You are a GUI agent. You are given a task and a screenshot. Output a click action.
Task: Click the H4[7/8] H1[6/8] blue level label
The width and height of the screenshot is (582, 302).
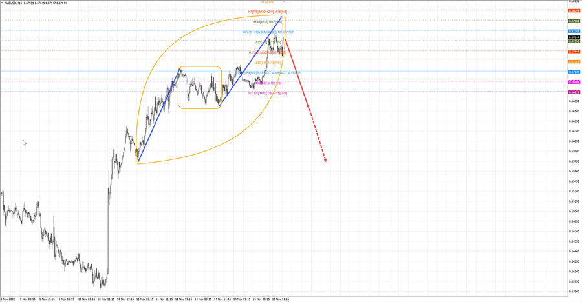tap(268, 32)
